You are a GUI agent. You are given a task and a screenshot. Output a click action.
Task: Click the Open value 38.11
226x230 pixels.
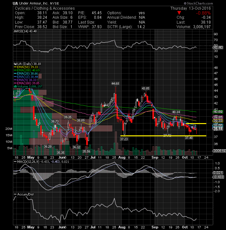coord(42,13)
